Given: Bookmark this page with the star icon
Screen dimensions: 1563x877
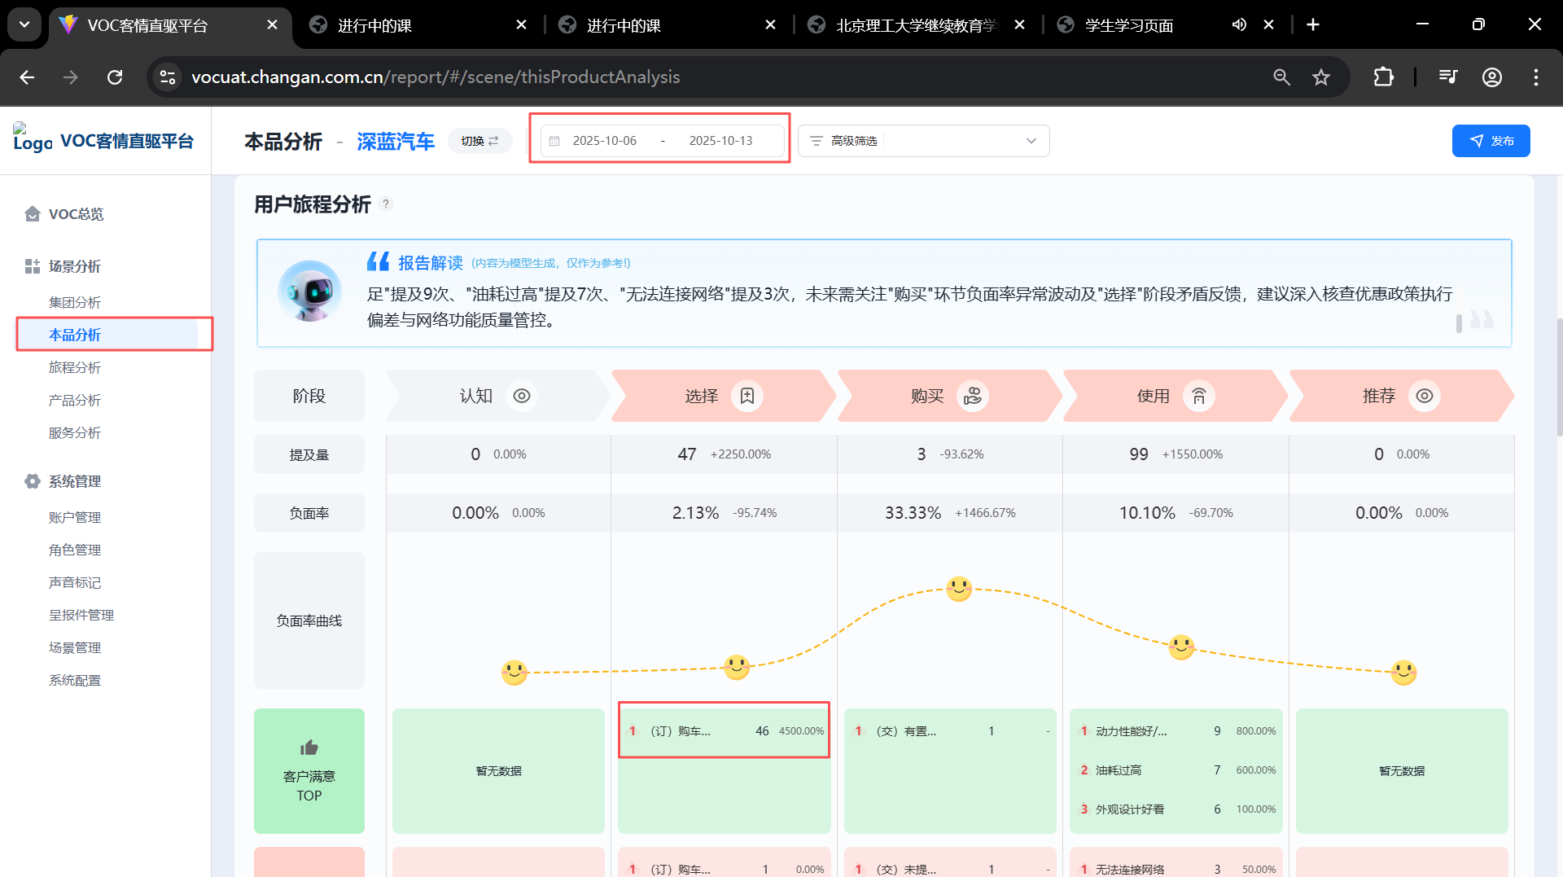Looking at the screenshot, I should coord(1320,77).
